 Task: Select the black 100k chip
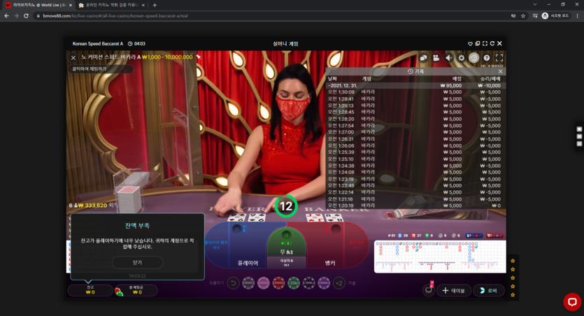pos(308,283)
